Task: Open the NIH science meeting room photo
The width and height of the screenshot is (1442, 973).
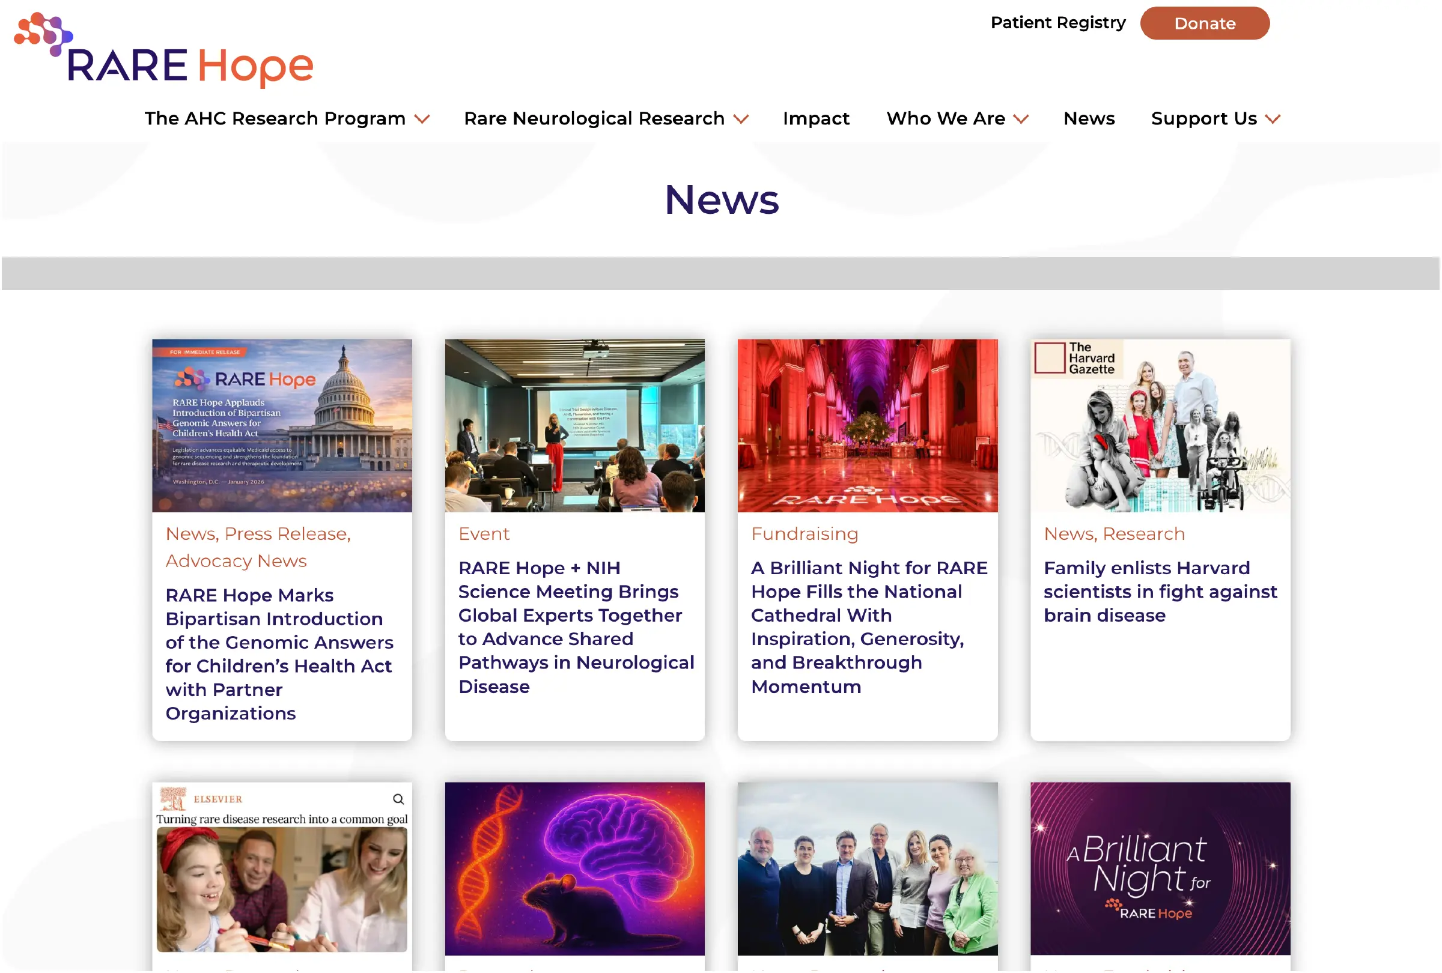Action: (574, 425)
